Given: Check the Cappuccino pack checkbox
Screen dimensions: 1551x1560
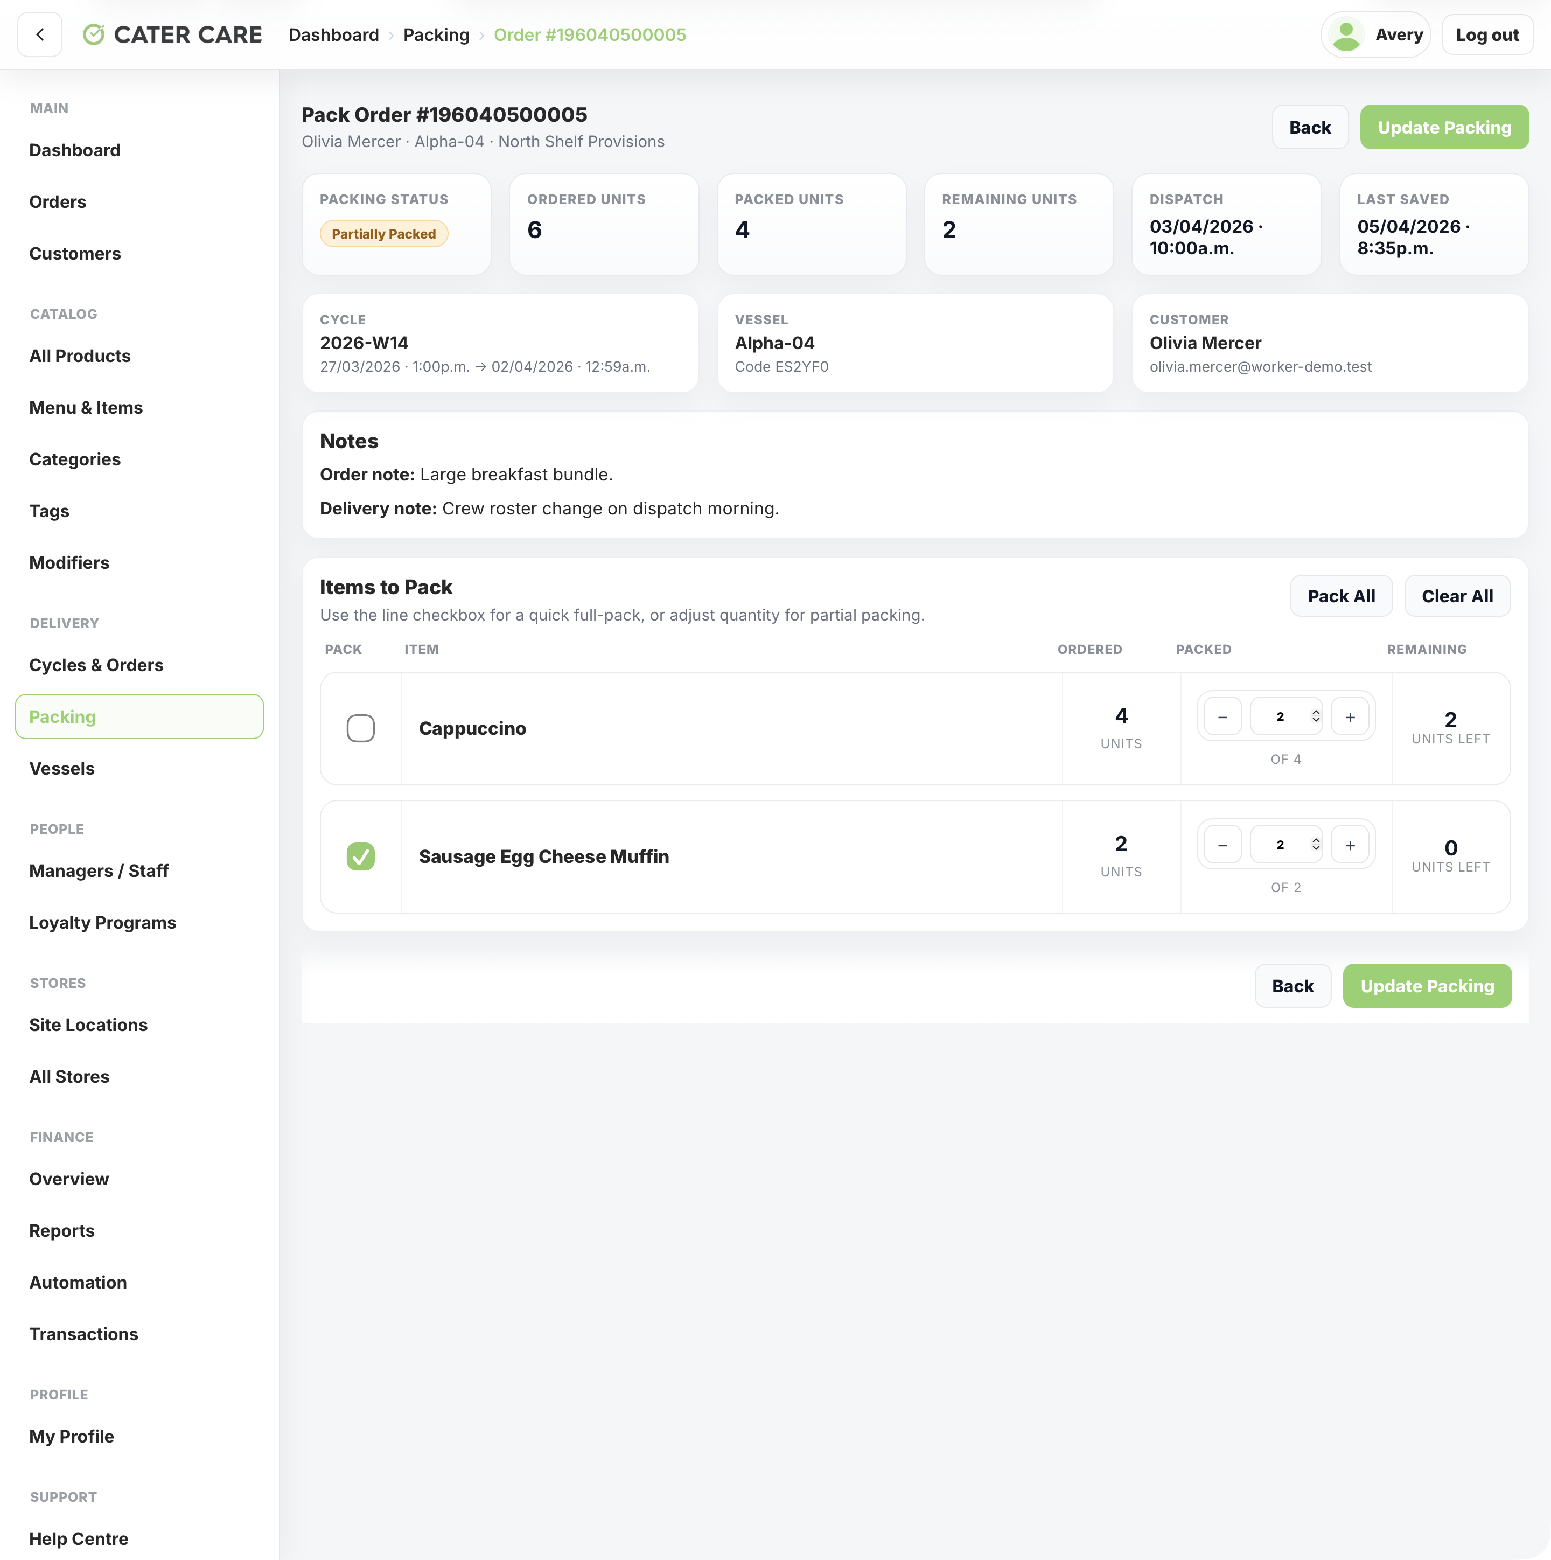Looking at the screenshot, I should click(x=360, y=728).
